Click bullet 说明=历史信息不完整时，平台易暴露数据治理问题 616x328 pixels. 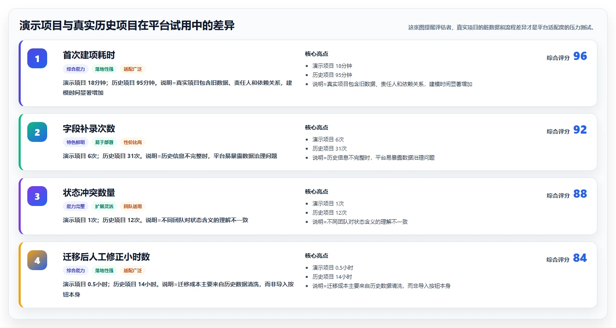click(374, 158)
